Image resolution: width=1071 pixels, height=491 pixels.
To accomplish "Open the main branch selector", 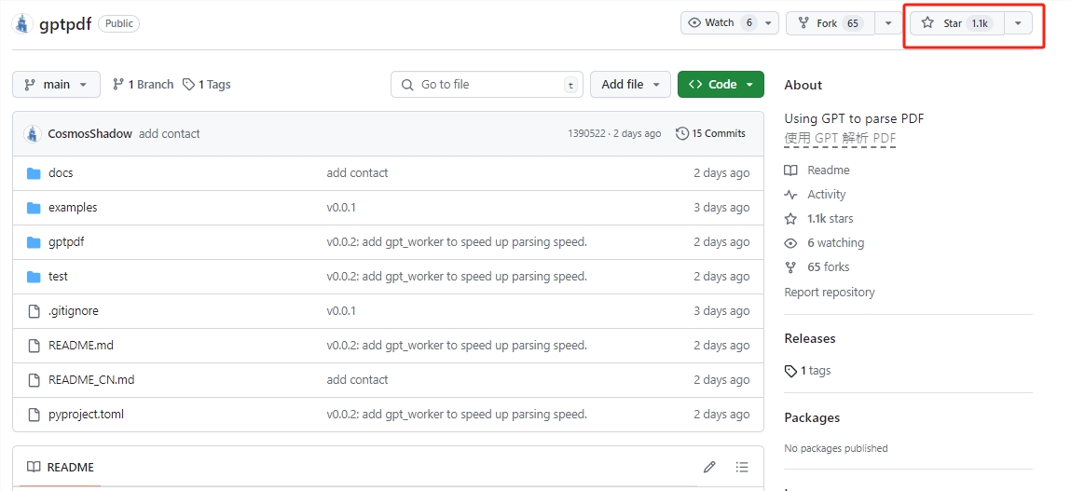I will 56,85.
